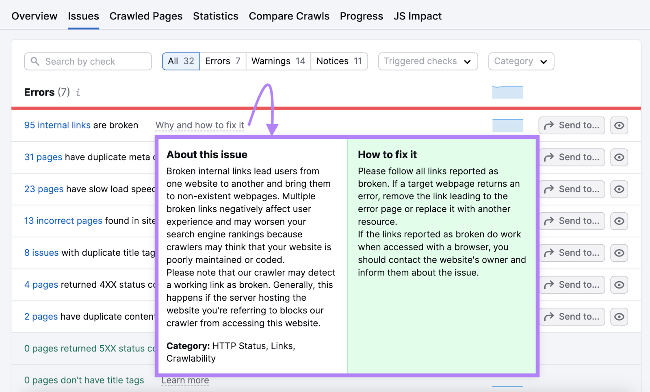
Task: Select the Warnings 14 filter
Action: [x=278, y=61]
